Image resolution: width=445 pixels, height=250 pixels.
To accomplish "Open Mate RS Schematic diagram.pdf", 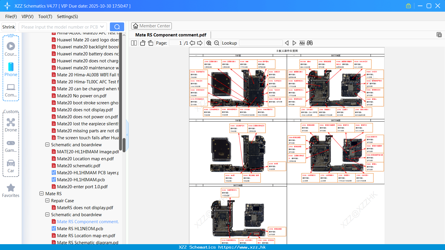I will (88, 242).
